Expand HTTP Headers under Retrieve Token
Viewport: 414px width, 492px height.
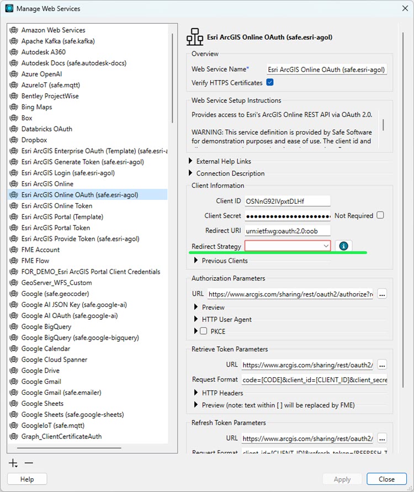point(196,393)
